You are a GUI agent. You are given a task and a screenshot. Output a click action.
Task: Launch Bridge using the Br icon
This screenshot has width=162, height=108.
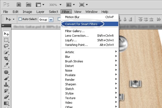19,5
